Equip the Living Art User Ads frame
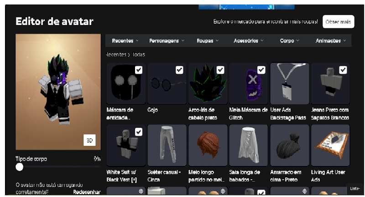 pyautogui.click(x=330, y=146)
